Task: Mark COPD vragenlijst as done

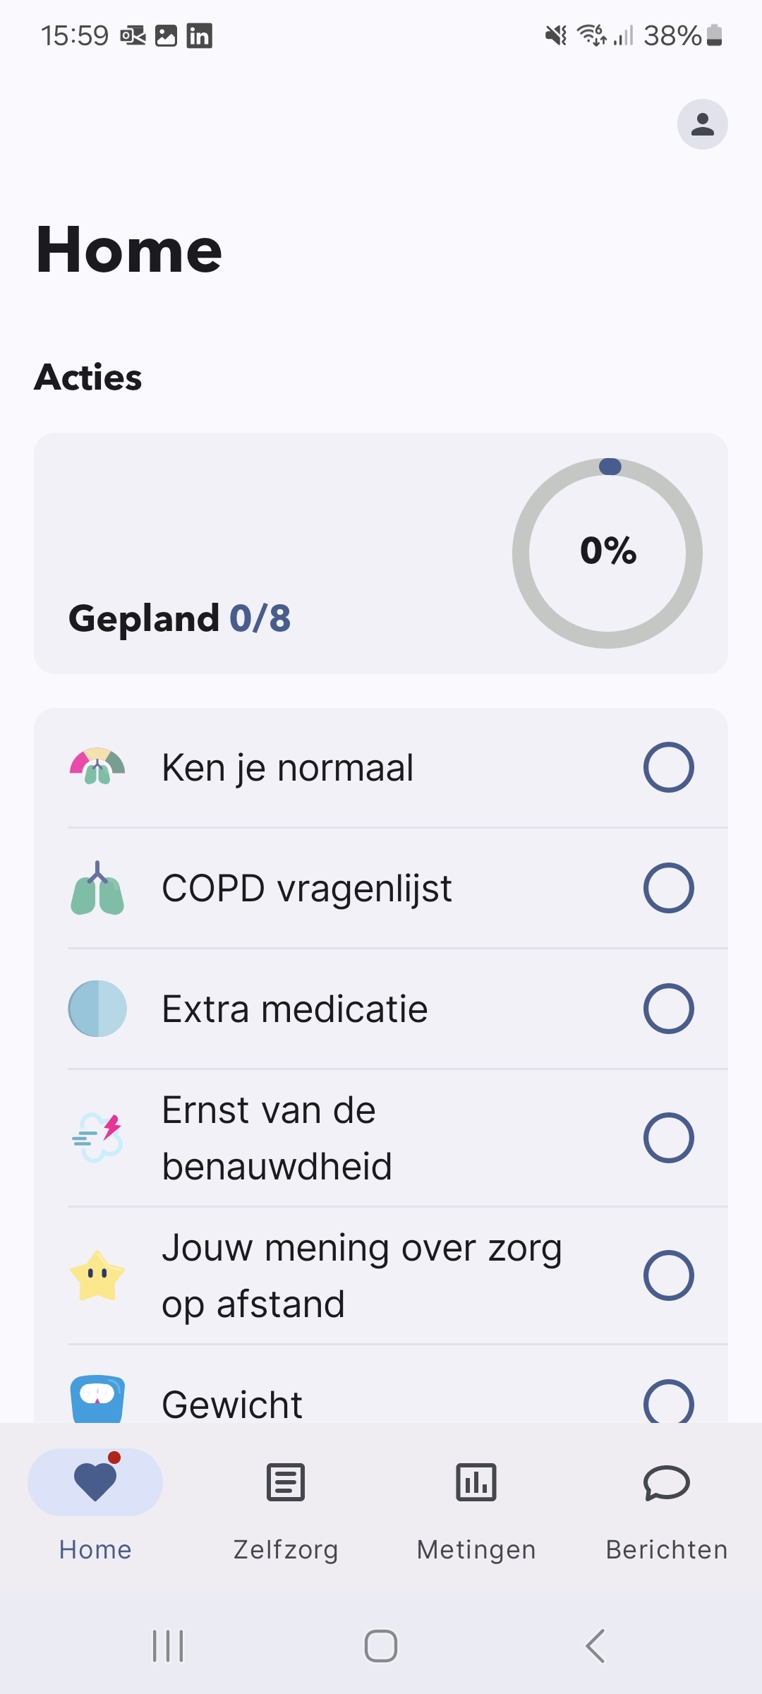Action: pyautogui.click(x=668, y=888)
